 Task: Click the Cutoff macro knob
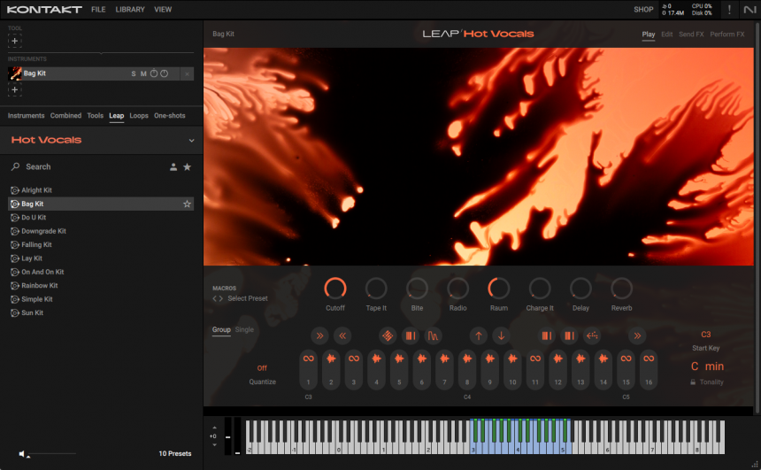point(334,289)
